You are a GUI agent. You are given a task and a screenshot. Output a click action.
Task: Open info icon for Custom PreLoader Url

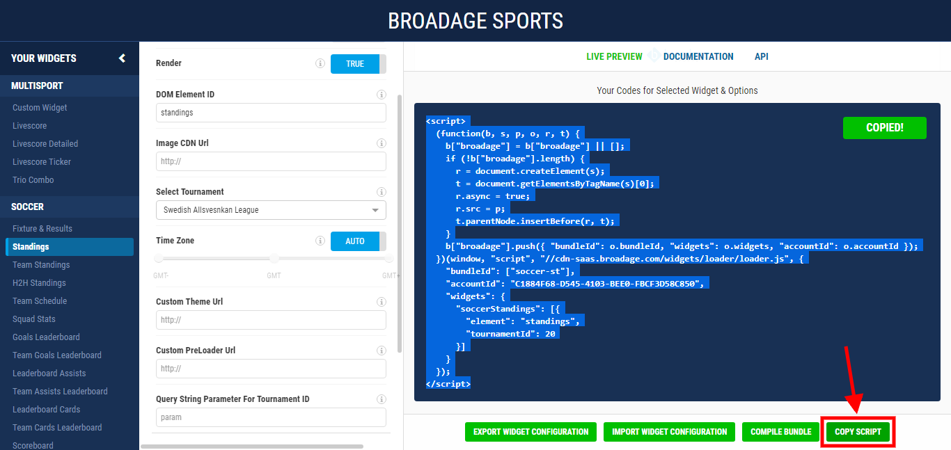(x=381, y=351)
